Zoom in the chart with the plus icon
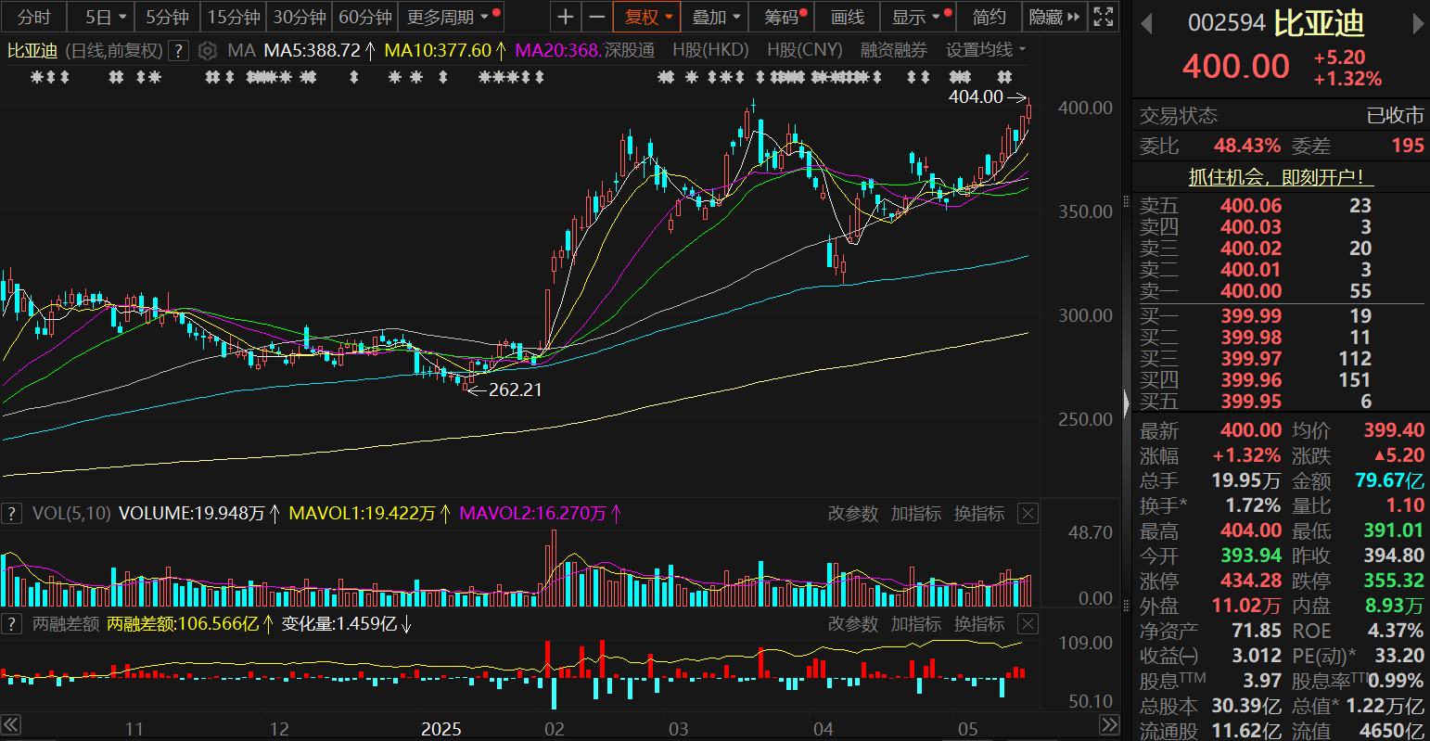 566,17
